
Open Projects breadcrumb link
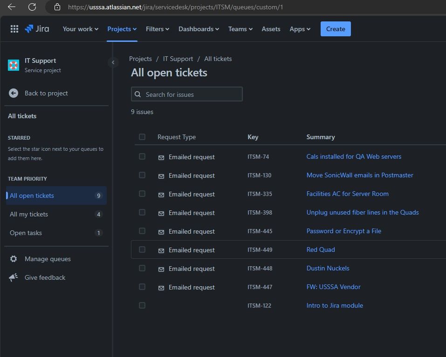point(140,59)
